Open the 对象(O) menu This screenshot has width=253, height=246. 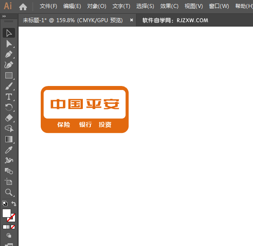click(97, 6)
